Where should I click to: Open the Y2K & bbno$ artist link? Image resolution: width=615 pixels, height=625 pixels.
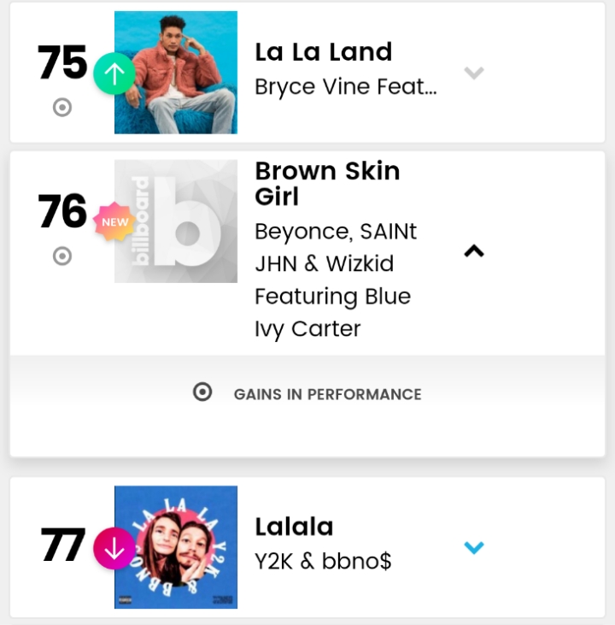pyautogui.click(x=323, y=561)
